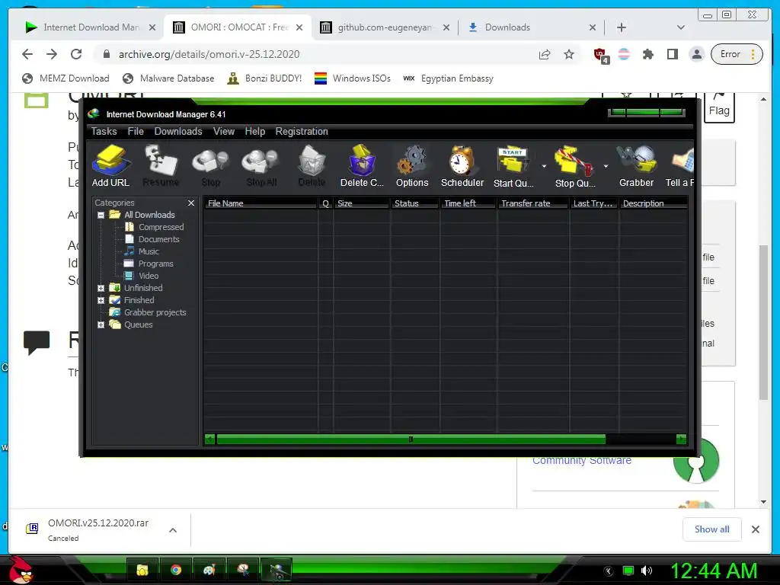Toggle the browser side panel icon

pyautogui.click(x=672, y=54)
